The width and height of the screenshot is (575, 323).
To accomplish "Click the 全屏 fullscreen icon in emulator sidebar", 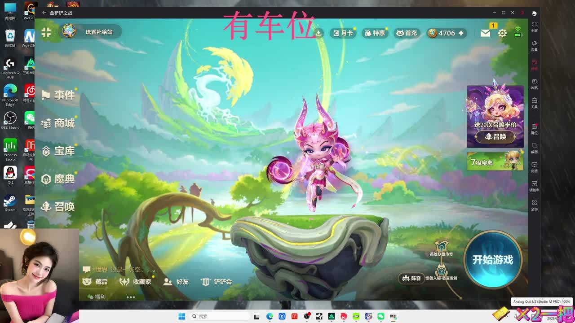I will point(534,26).
